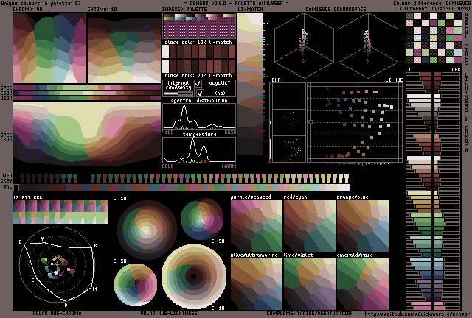Viewport: 472px width, 318px height.
Task: Toggle the lower internal similarity checkbox
Action: [199, 93]
